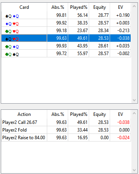The height and width of the screenshot is (174, 139).
Task: Click Abs.% value 99.92
Action: point(61,23)
